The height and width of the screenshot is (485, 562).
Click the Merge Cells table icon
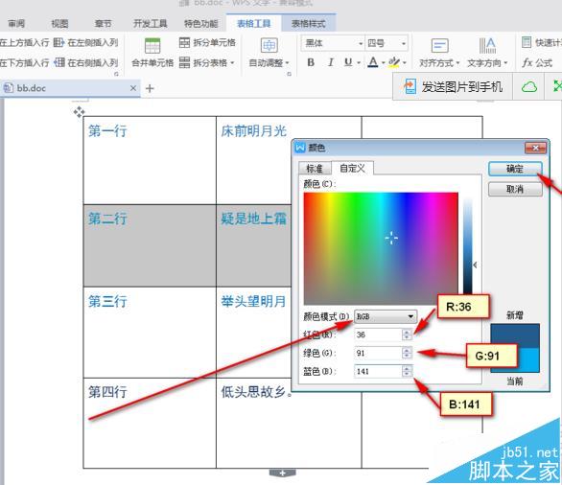click(152, 46)
